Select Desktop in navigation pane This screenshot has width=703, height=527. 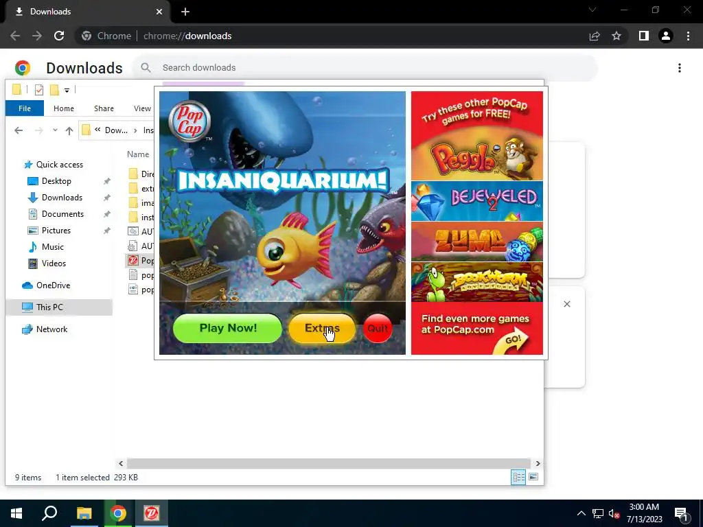[56, 181]
